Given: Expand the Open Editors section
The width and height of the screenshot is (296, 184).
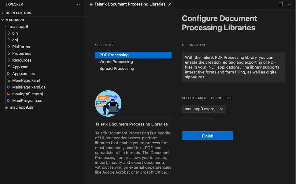Looking at the screenshot, I should 18,13.
